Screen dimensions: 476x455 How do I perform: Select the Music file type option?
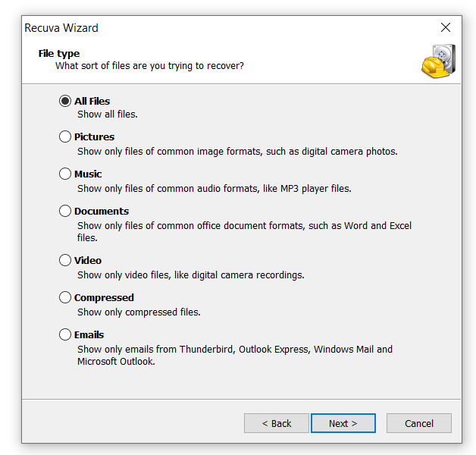(65, 174)
